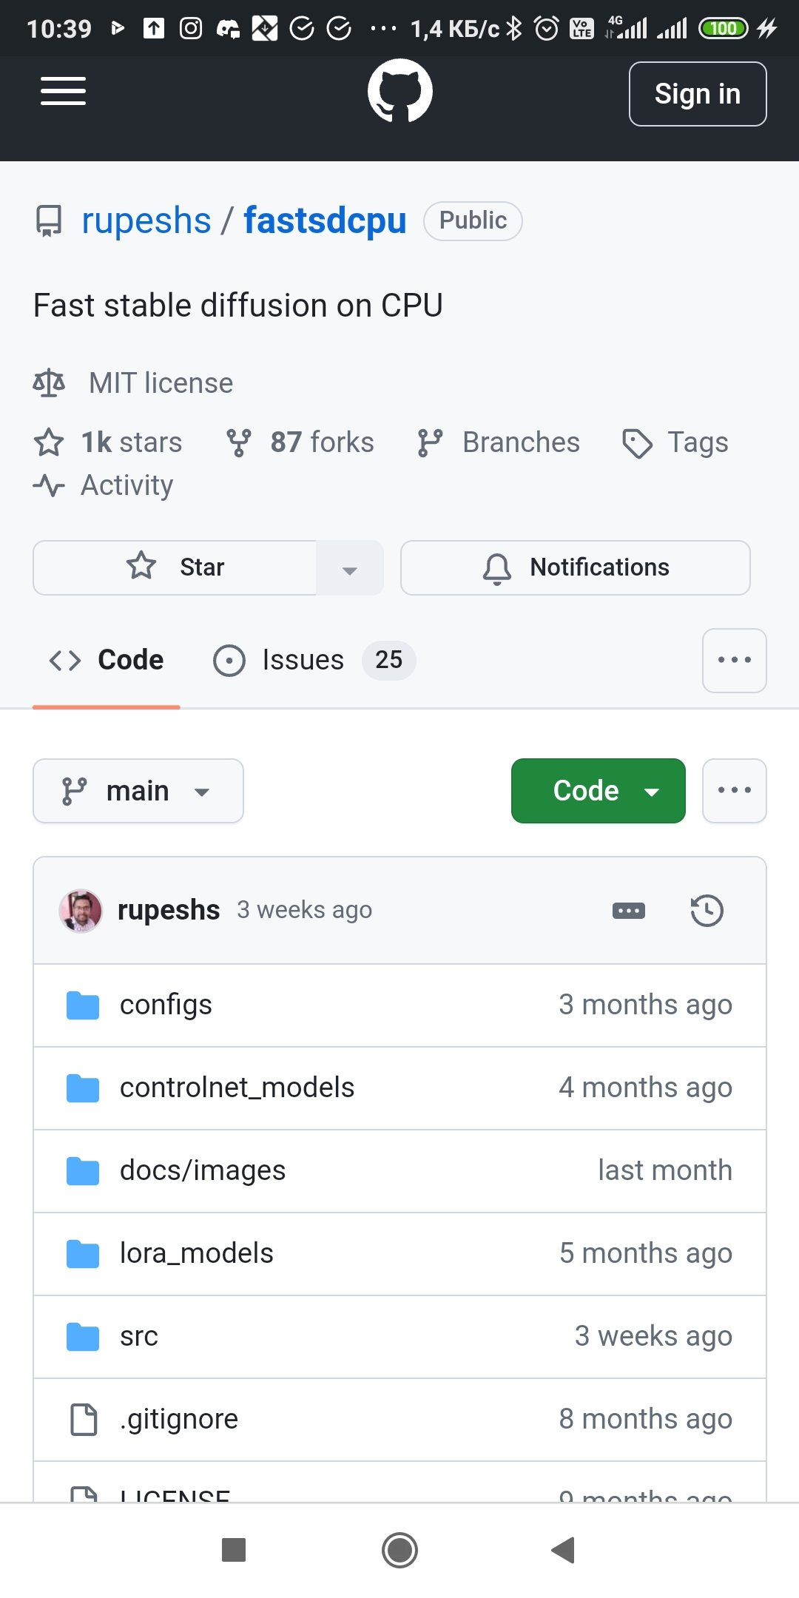Click '4 months ago' in controlnet_models row

tap(646, 1088)
